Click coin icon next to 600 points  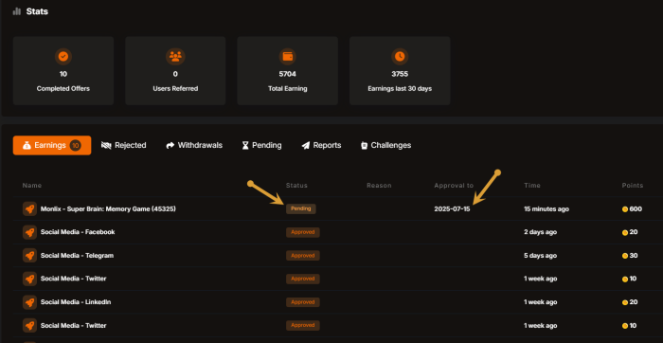[625, 209]
